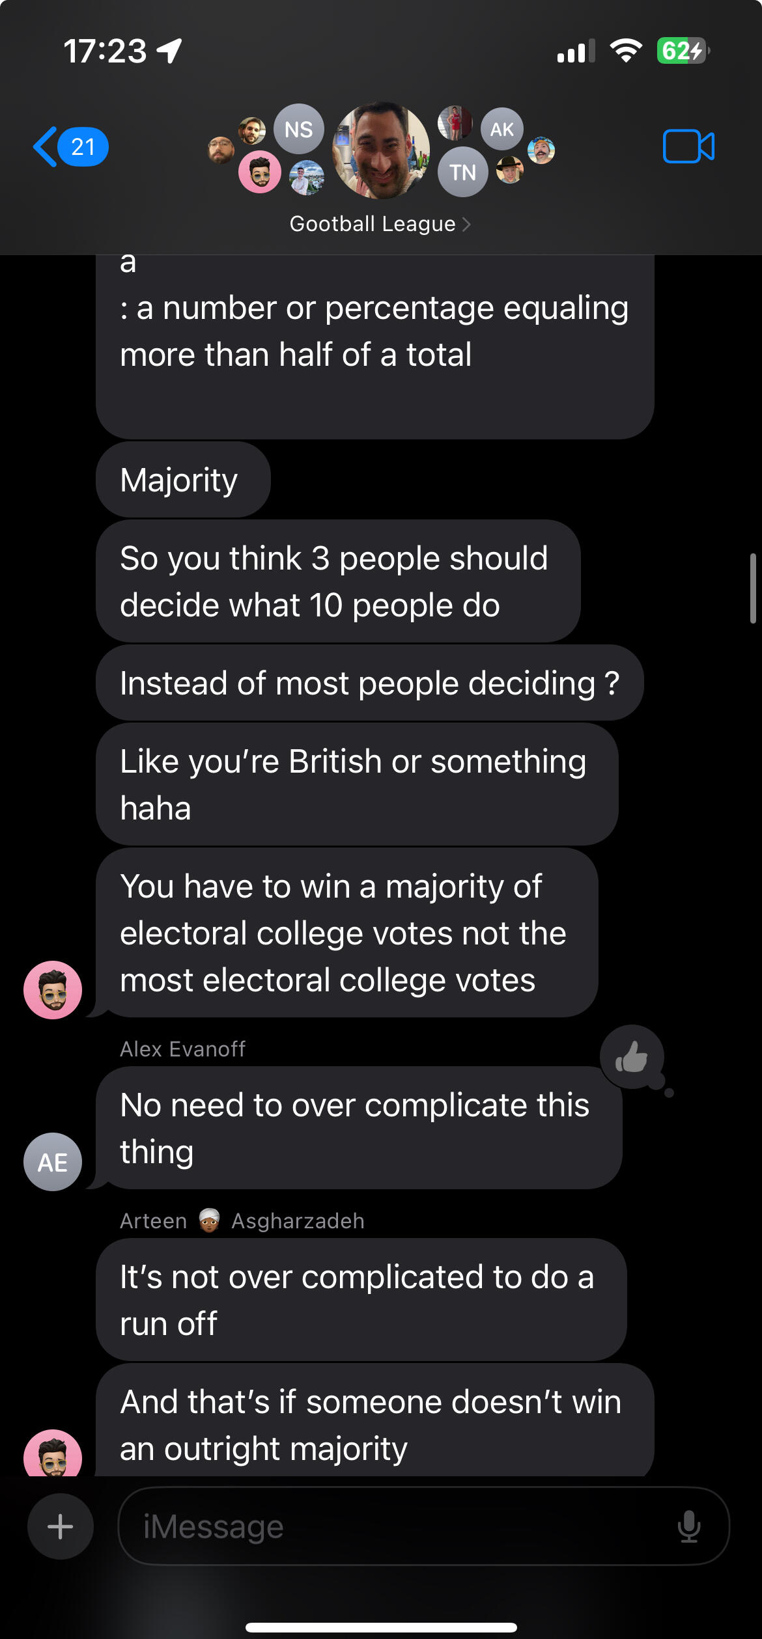
Task: Tap the home indicator bar
Action: point(381,1628)
